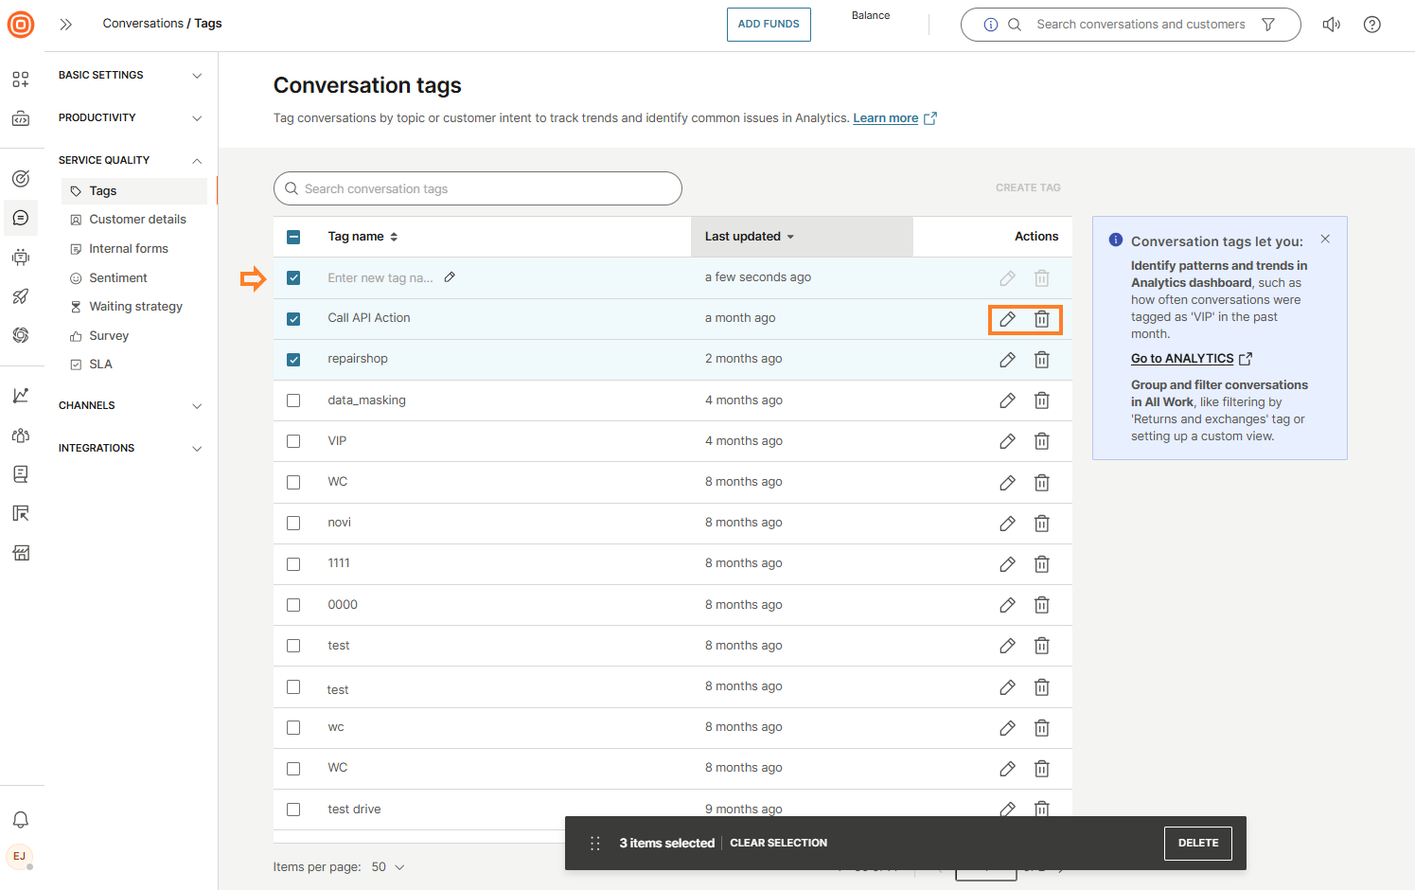Viewport: 1415px width, 890px height.
Task: Click the edit pencil for VIP tag
Action: click(1007, 441)
